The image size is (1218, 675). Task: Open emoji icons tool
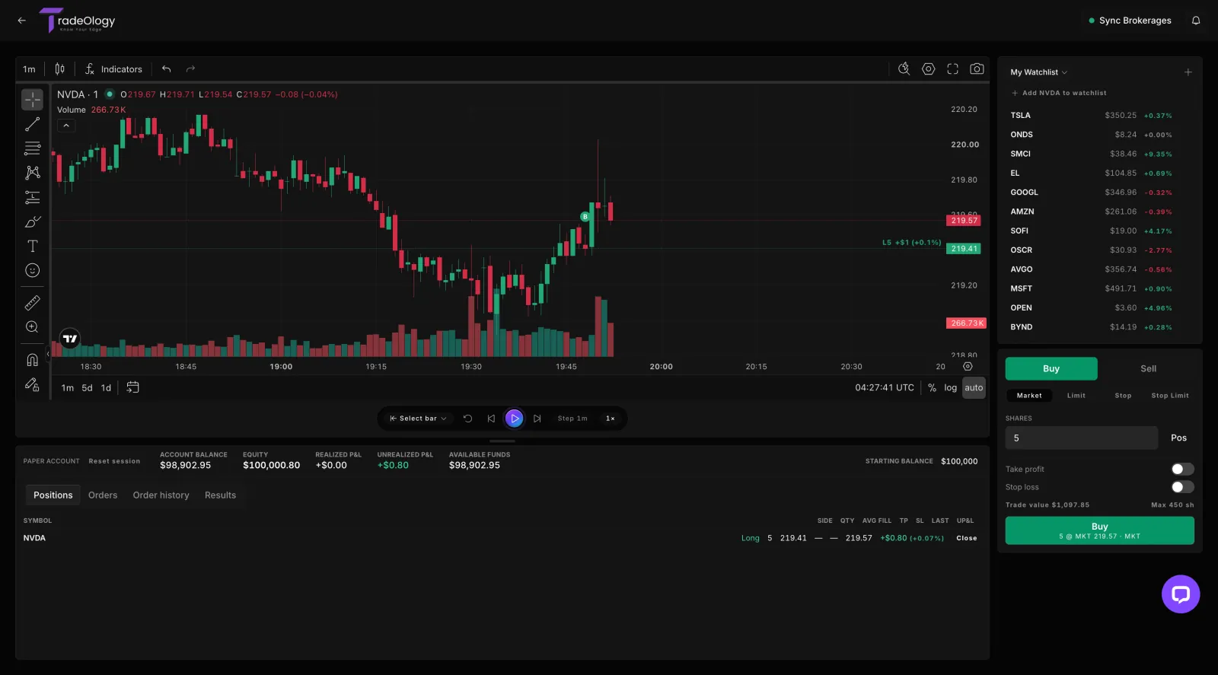32,270
